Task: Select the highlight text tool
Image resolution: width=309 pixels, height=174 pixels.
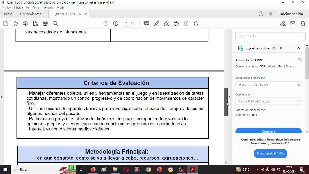Action: 156,24
